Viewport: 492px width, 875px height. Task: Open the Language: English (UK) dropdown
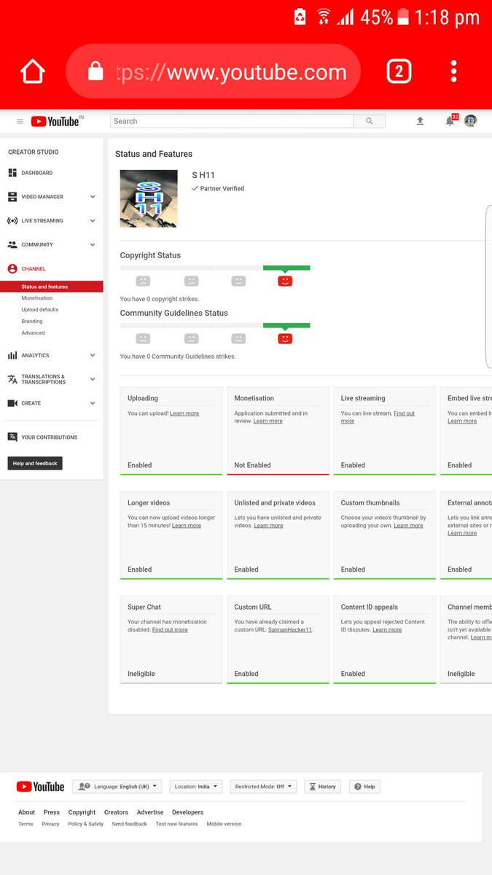(117, 787)
